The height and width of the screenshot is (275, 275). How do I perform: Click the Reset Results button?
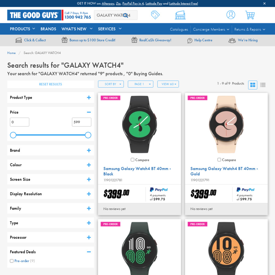50,84
